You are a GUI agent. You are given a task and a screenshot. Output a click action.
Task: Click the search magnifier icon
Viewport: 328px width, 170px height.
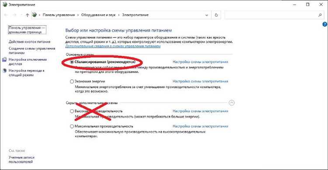(320, 15)
